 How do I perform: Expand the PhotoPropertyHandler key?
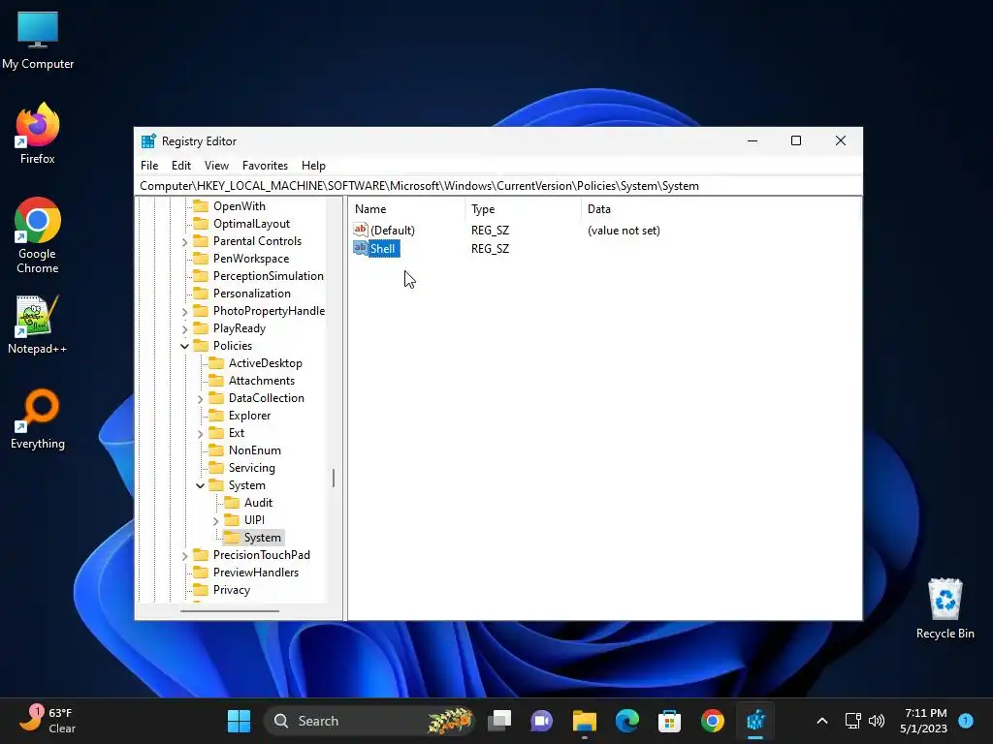point(184,311)
